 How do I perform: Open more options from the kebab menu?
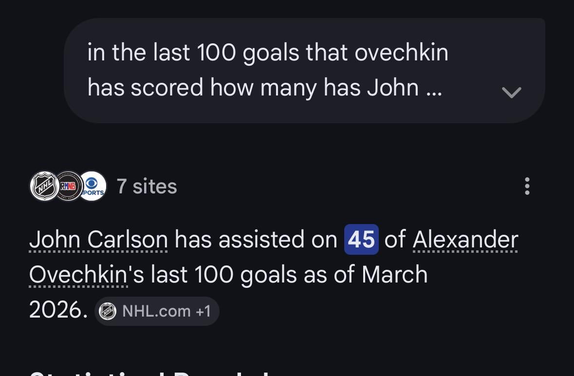pos(527,186)
